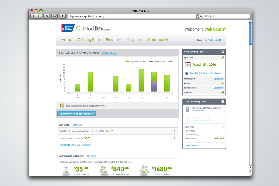Viewport: 279px width, 186px height.
Task: Click the Cigarettes Smoked green legend swatch
Action: [127, 62]
